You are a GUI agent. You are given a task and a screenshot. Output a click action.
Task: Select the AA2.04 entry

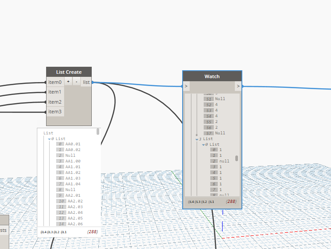click(x=75, y=213)
